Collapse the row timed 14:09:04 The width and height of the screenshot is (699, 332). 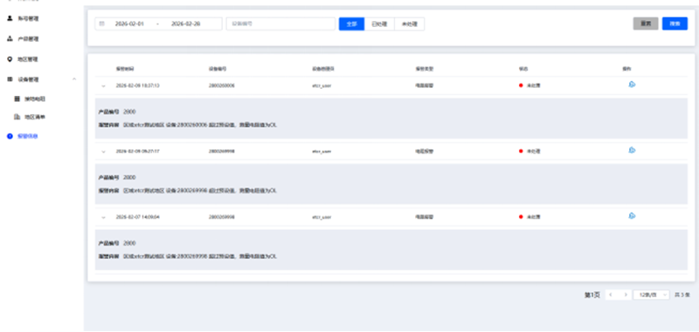[103, 217]
